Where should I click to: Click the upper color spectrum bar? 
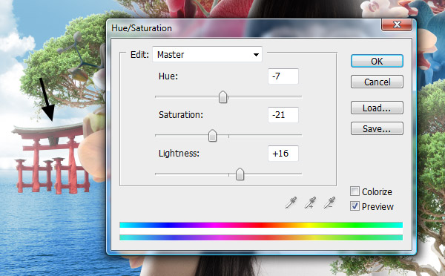coord(261,225)
